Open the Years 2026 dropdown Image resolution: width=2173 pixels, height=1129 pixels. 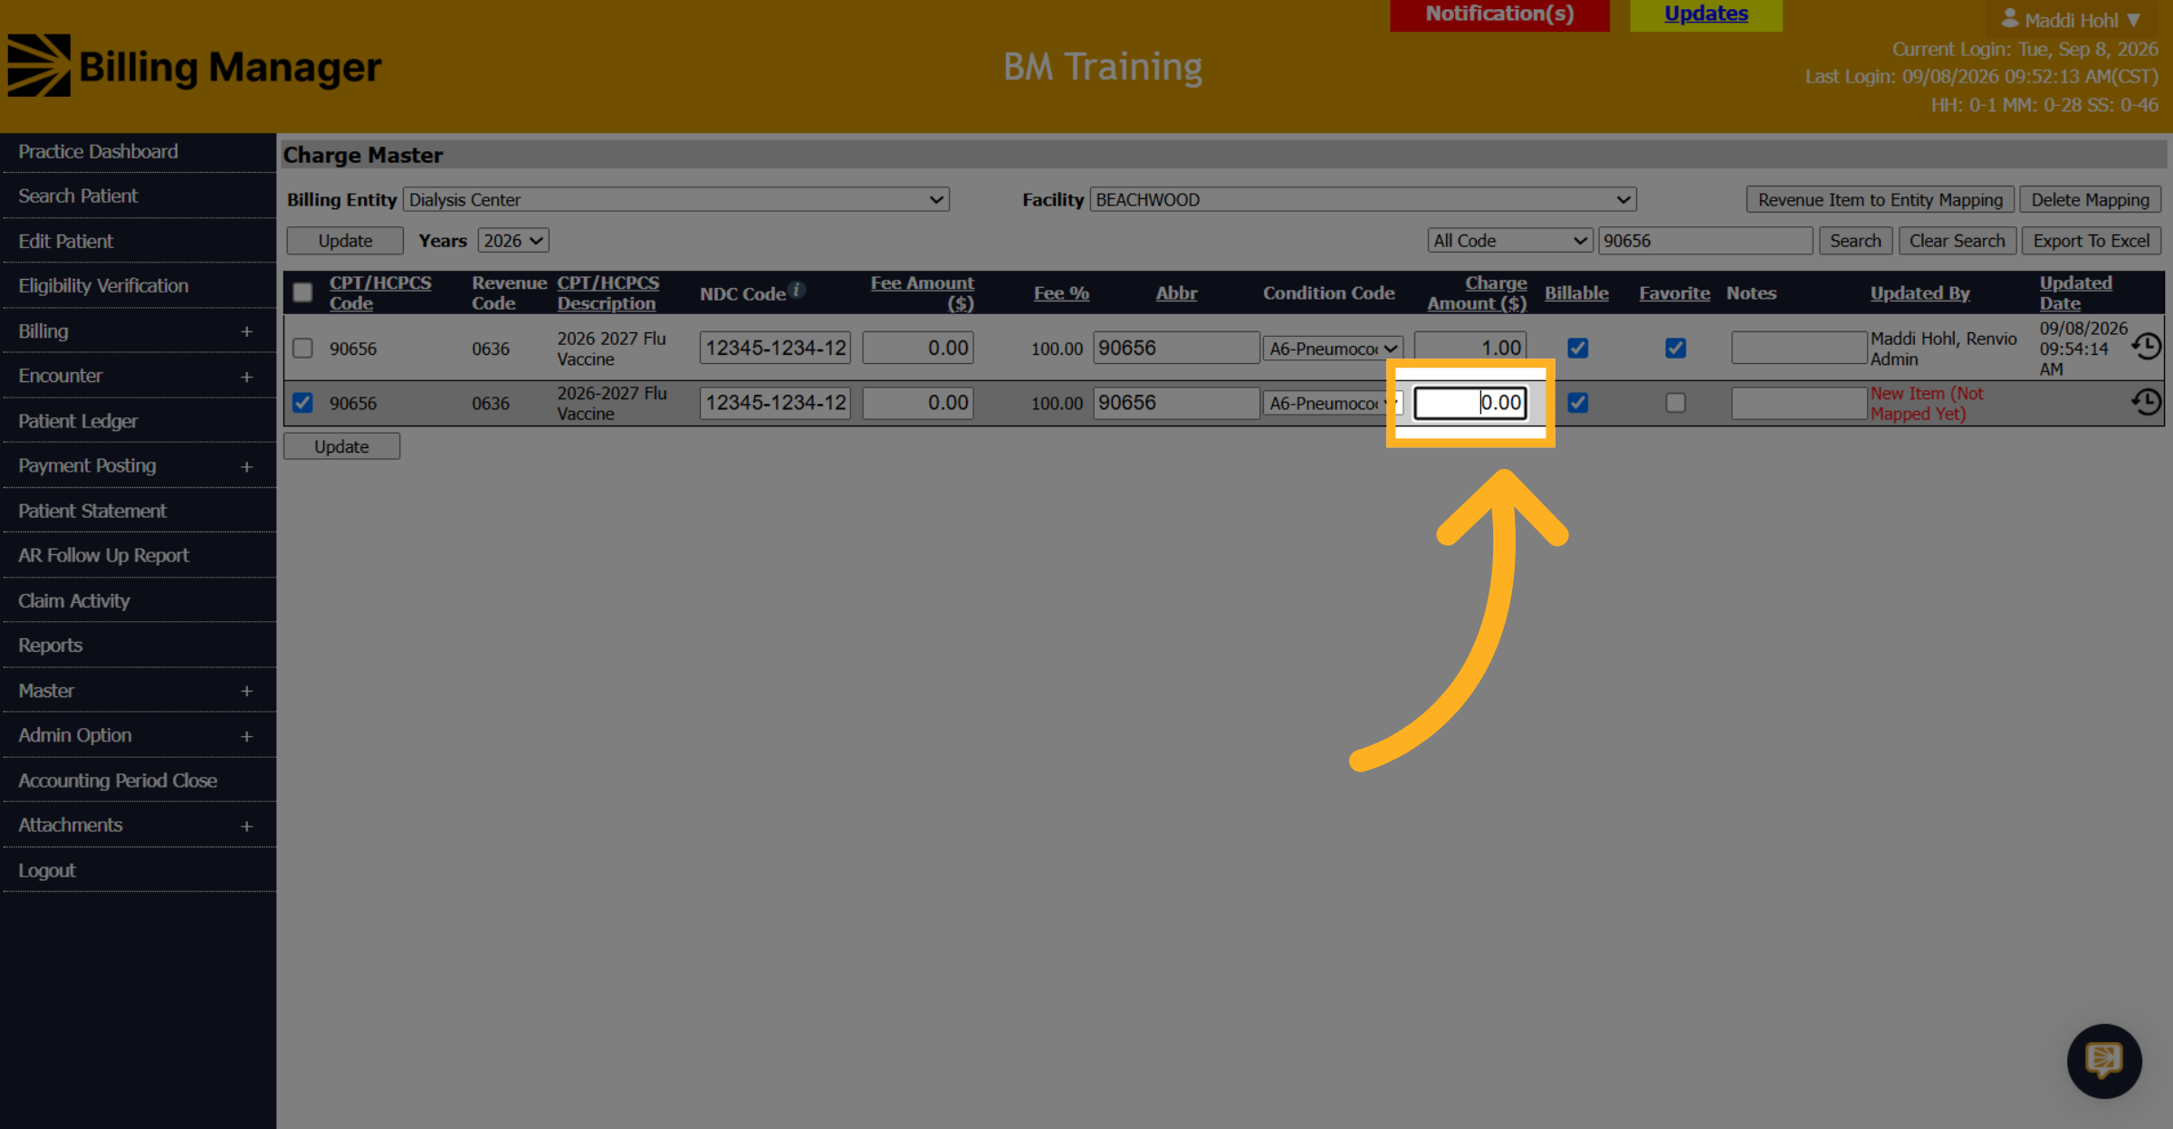click(513, 241)
